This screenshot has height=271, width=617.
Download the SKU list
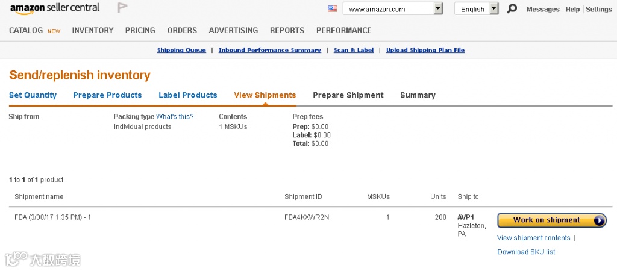tap(526, 252)
